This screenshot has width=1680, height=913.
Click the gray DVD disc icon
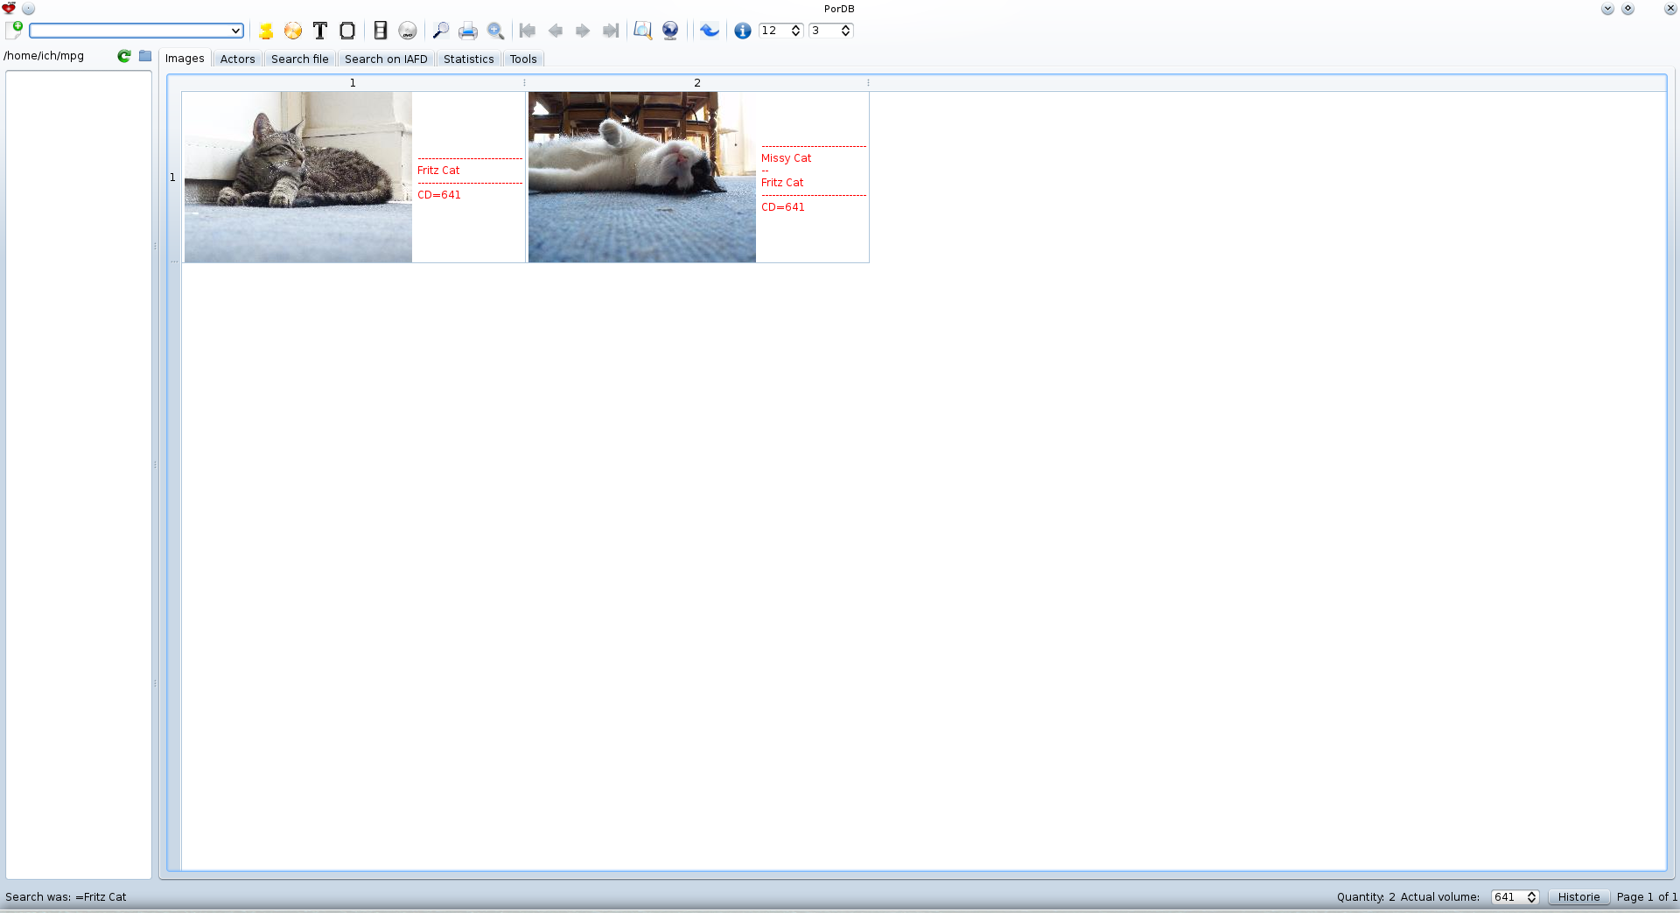click(408, 31)
